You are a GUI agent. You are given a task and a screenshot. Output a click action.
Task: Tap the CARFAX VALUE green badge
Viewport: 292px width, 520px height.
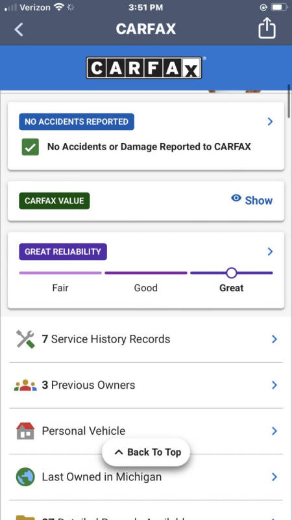click(x=55, y=201)
